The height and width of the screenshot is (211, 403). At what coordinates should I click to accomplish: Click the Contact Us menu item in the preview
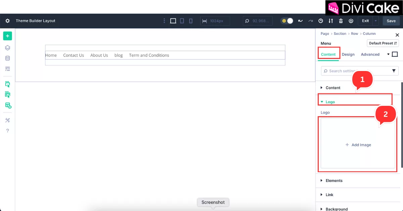(x=74, y=55)
